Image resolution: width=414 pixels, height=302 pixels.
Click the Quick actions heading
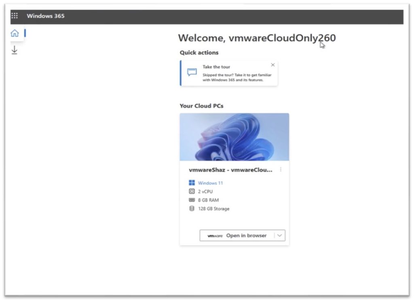point(199,53)
